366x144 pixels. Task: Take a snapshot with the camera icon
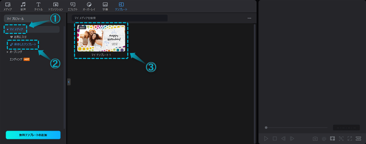(x=315, y=138)
